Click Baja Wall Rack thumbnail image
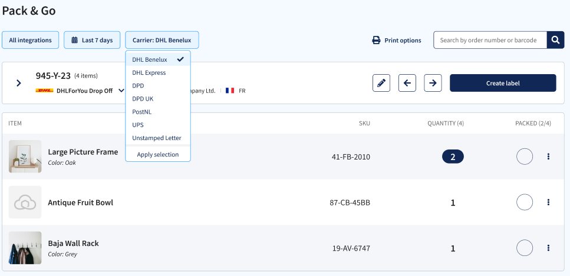 point(25,248)
